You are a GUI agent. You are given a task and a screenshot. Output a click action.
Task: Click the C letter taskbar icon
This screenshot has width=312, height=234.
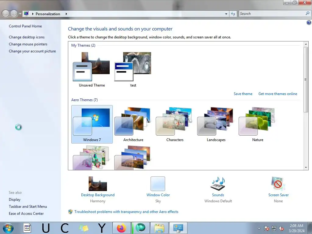65,228
